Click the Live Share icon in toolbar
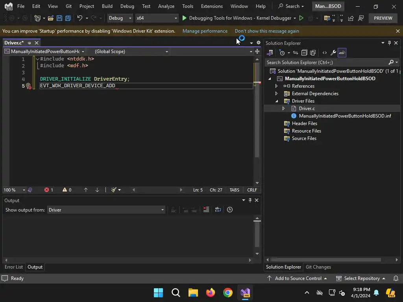The width and height of the screenshot is (403, 302). (351, 18)
